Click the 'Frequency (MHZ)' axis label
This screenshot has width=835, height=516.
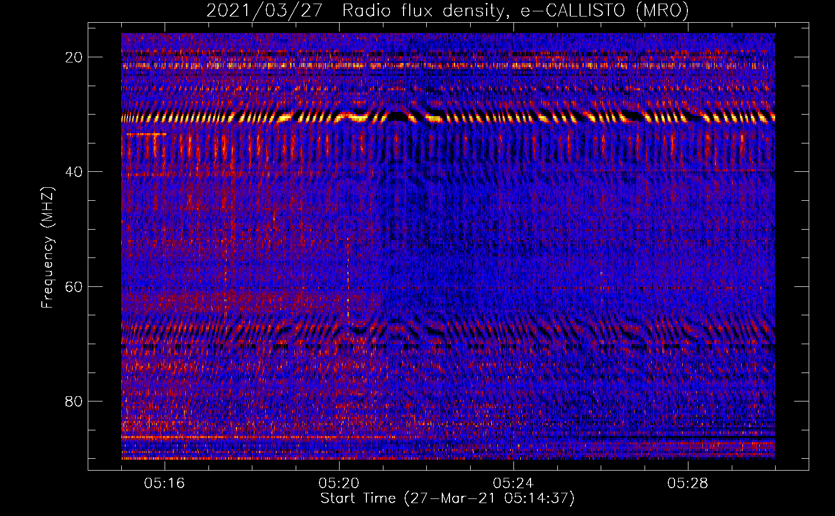point(47,248)
